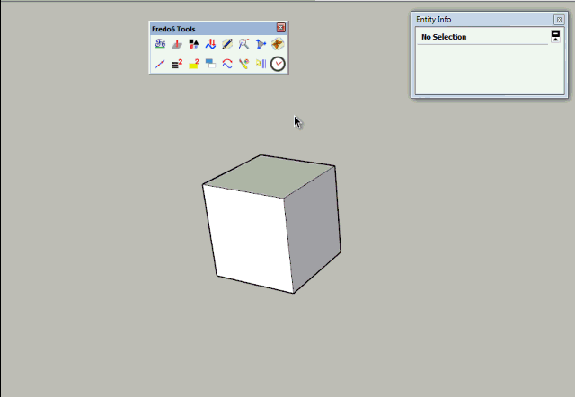Toggle the Entity Info details expander

click(x=555, y=36)
